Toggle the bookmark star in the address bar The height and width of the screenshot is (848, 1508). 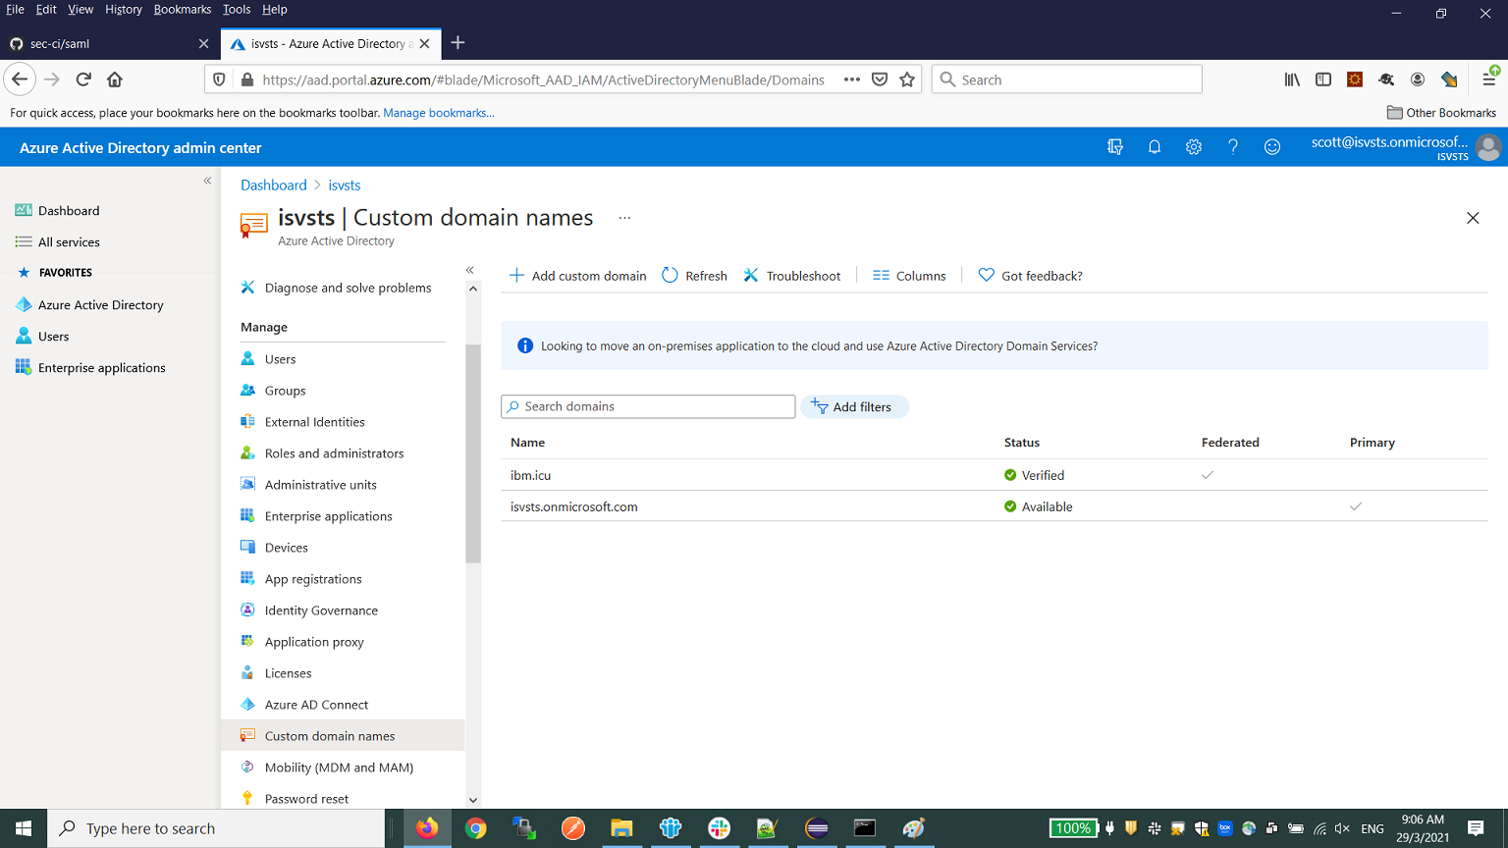(906, 79)
